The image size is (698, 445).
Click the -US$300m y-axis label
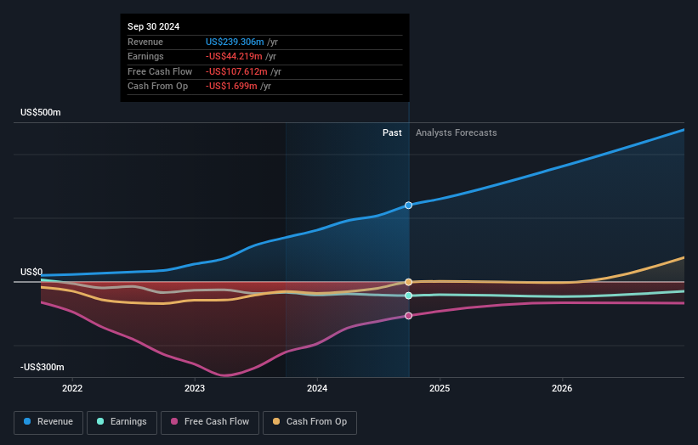(43, 367)
